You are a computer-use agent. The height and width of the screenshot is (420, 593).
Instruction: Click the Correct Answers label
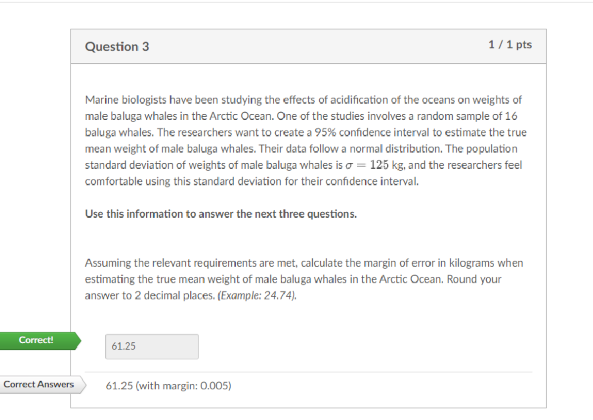point(39,384)
